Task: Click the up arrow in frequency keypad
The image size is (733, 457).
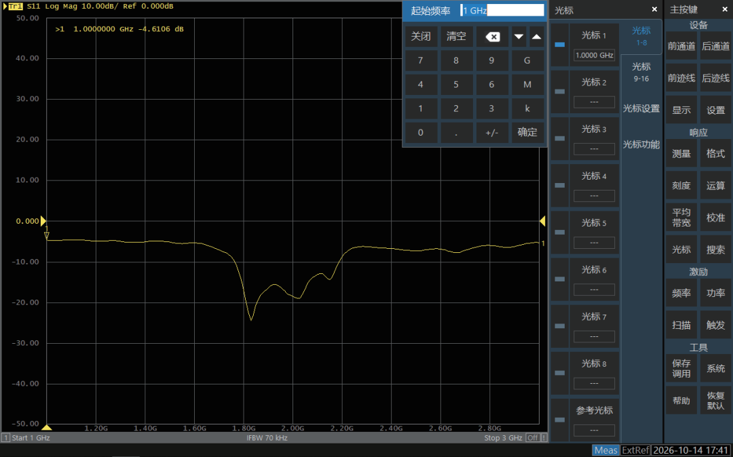Action: point(536,37)
